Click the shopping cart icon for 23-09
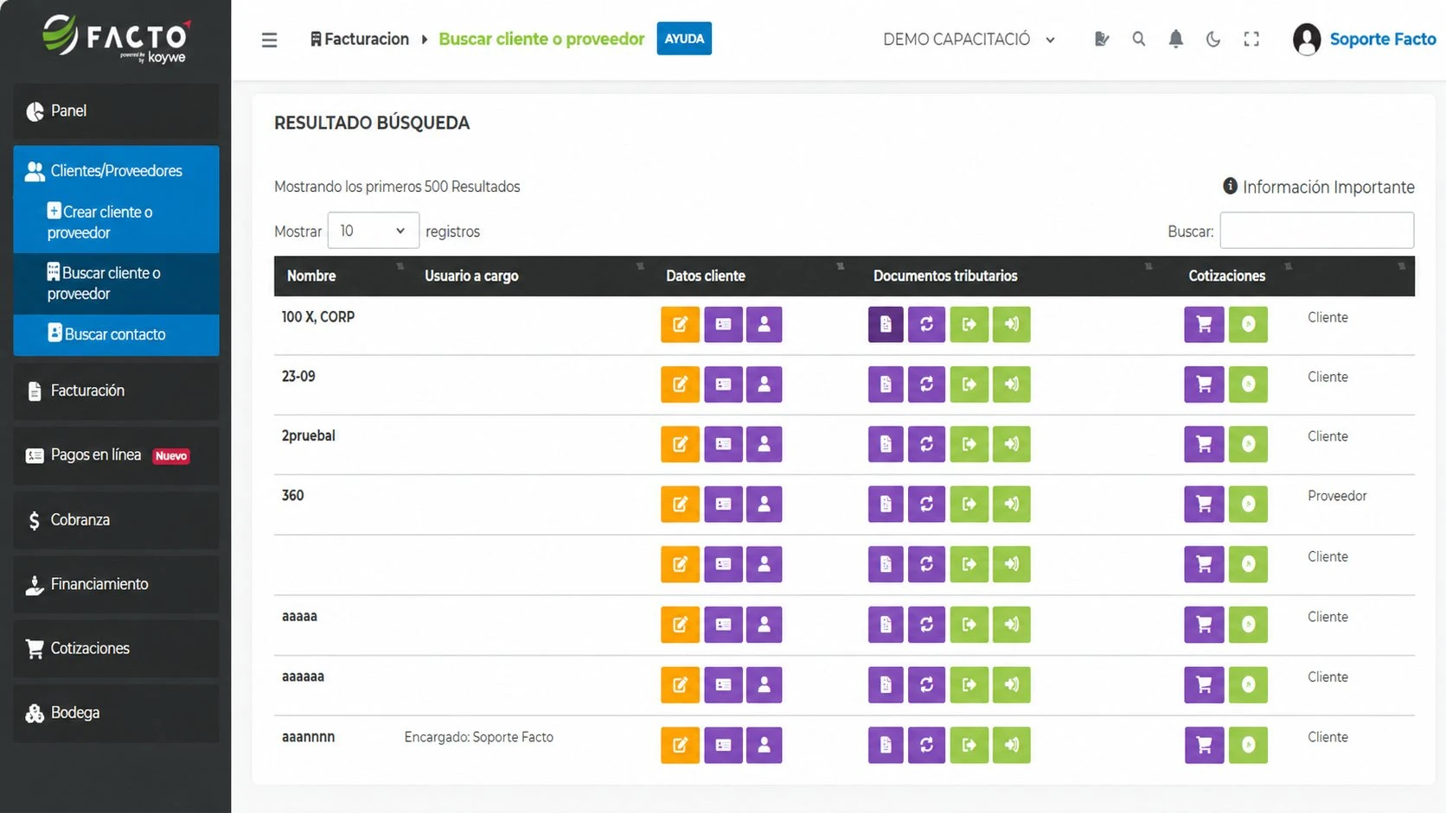The width and height of the screenshot is (1446, 813). tap(1204, 384)
